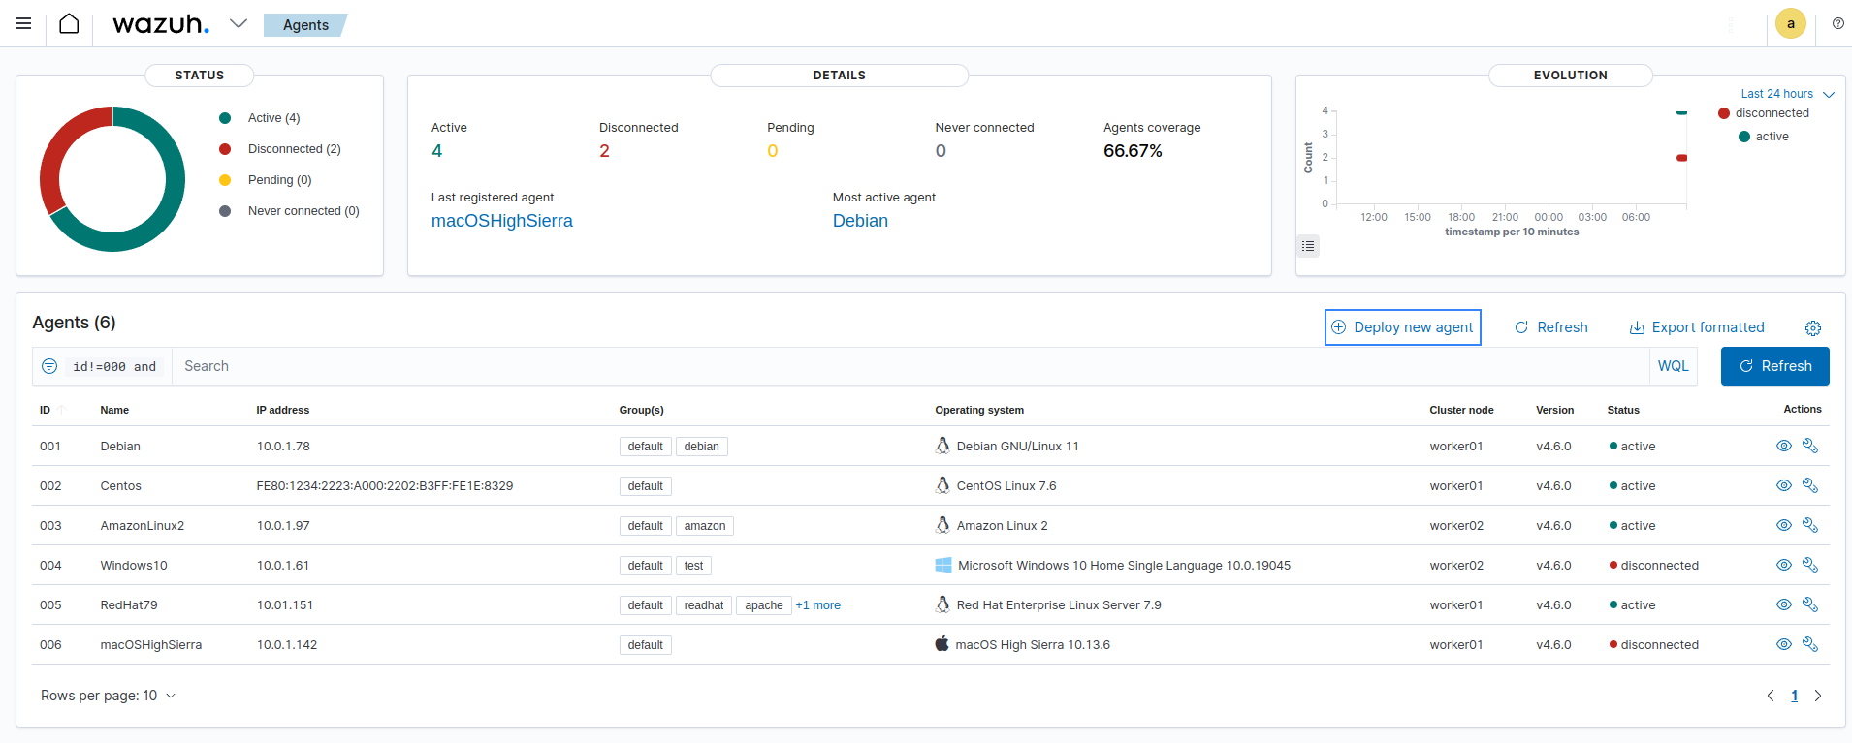Go to previous page arrow
Screen dimensions: 1852x743
[x=1771, y=696]
